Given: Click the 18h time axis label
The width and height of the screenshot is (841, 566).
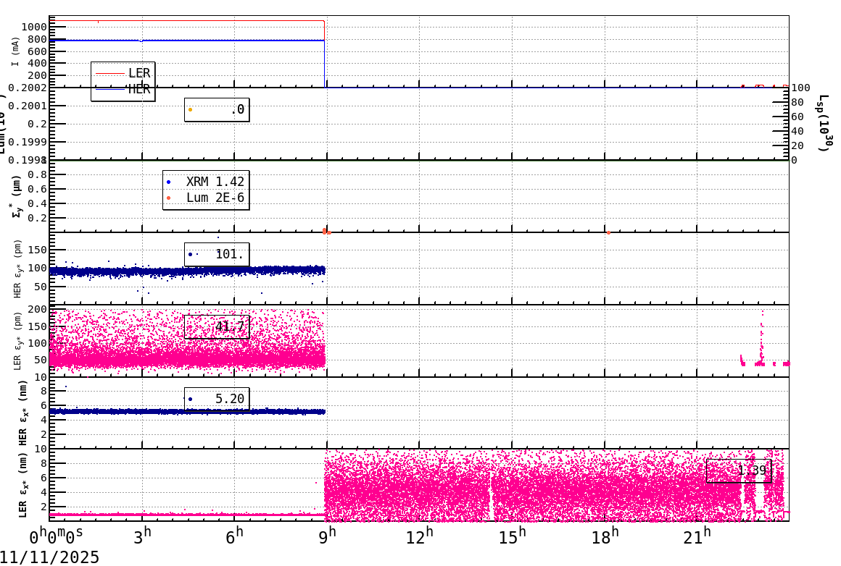Looking at the screenshot, I should (605, 536).
